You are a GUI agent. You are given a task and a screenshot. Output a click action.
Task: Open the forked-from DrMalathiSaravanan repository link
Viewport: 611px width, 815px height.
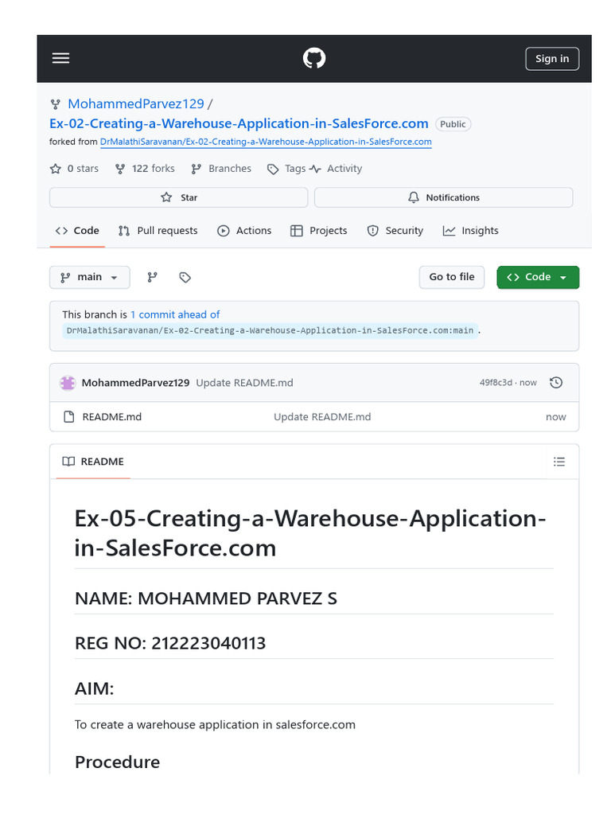tap(266, 142)
